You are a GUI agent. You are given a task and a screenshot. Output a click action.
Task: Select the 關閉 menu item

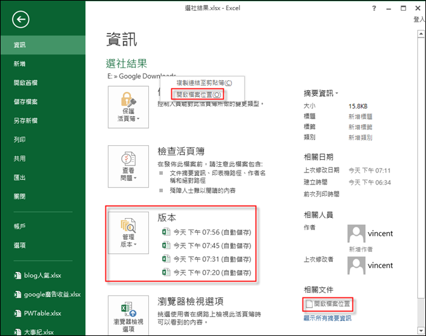[43, 197]
